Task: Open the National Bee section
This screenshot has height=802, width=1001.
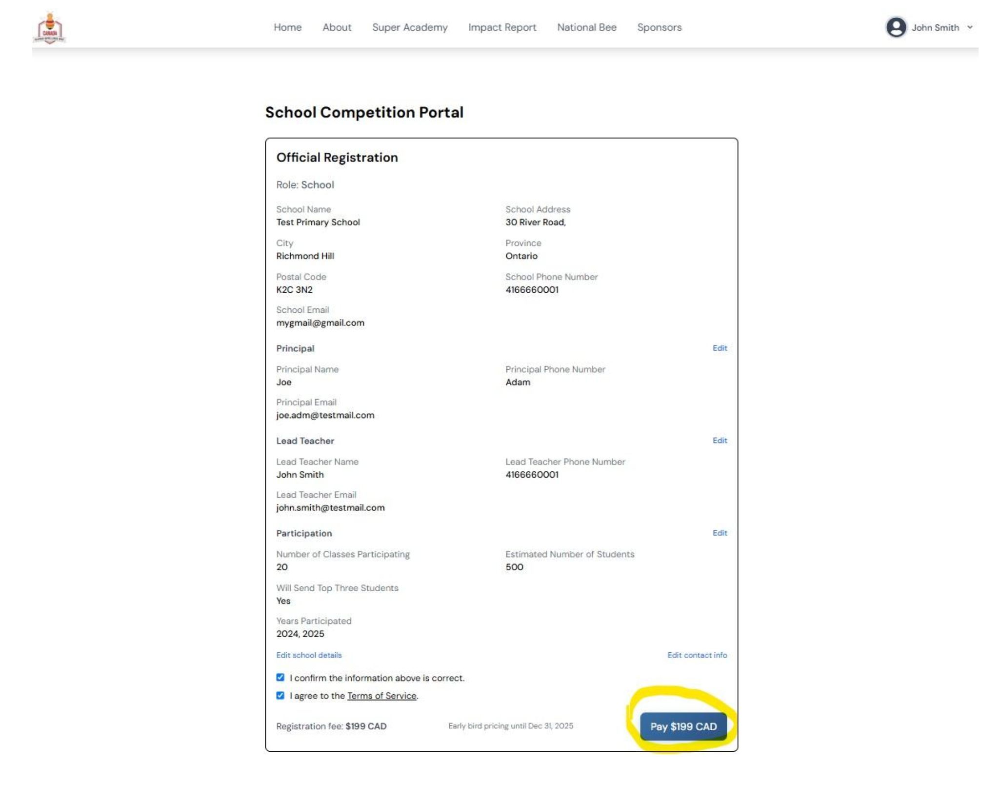Action: 586,28
